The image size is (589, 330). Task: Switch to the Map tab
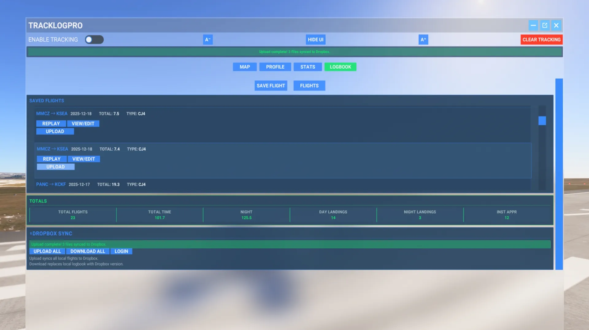[244, 67]
